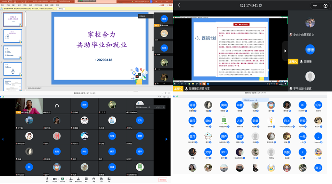Toggle fullscreen in the dark gallery window
This screenshot has width=332, height=184.
[168, 97]
